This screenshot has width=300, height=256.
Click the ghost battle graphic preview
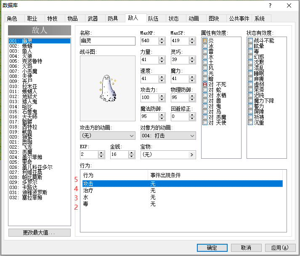pos(108,88)
